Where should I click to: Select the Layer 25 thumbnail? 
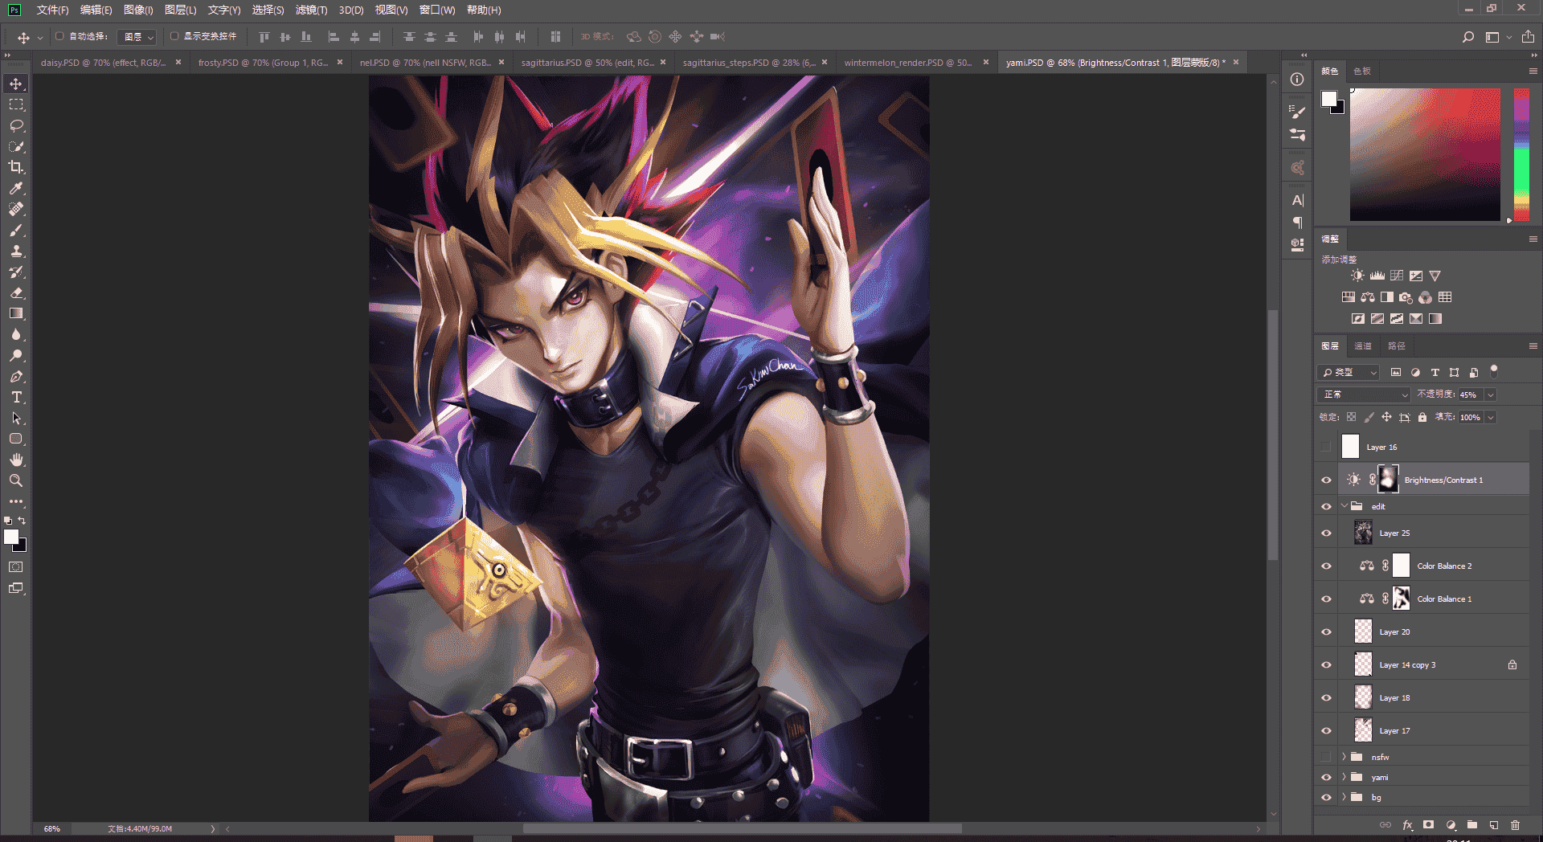[1363, 533]
